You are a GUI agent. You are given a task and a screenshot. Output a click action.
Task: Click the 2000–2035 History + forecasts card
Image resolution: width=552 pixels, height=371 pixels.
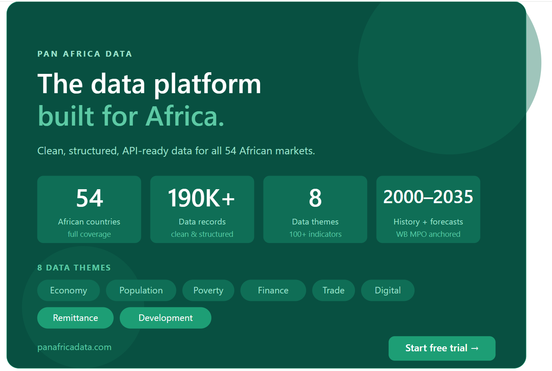[428, 209]
